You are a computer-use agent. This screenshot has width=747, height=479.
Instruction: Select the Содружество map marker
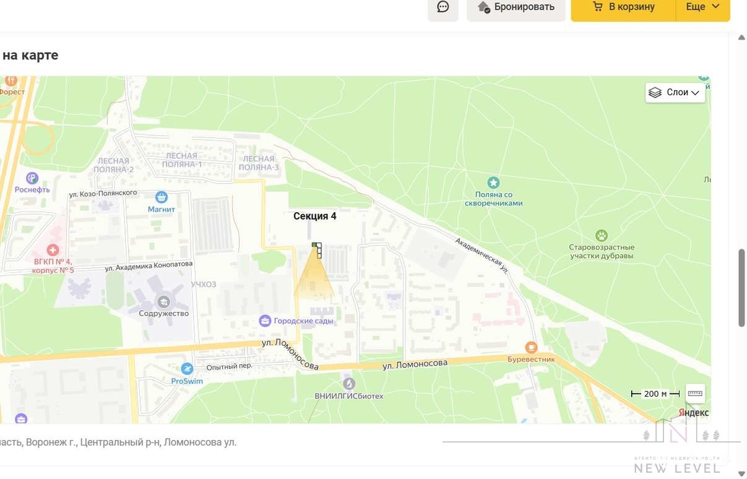pos(164,302)
